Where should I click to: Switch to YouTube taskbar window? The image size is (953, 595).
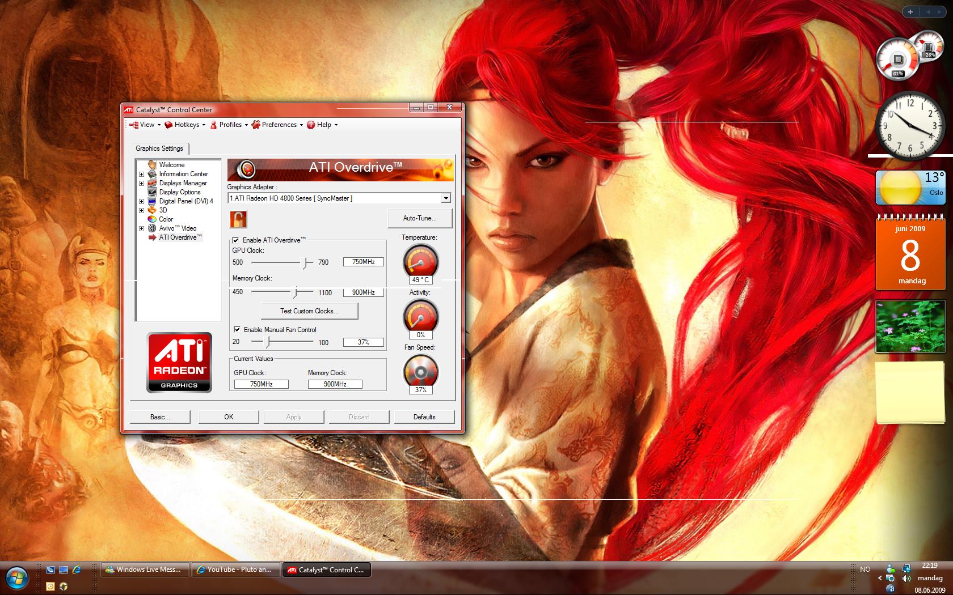(236, 569)
